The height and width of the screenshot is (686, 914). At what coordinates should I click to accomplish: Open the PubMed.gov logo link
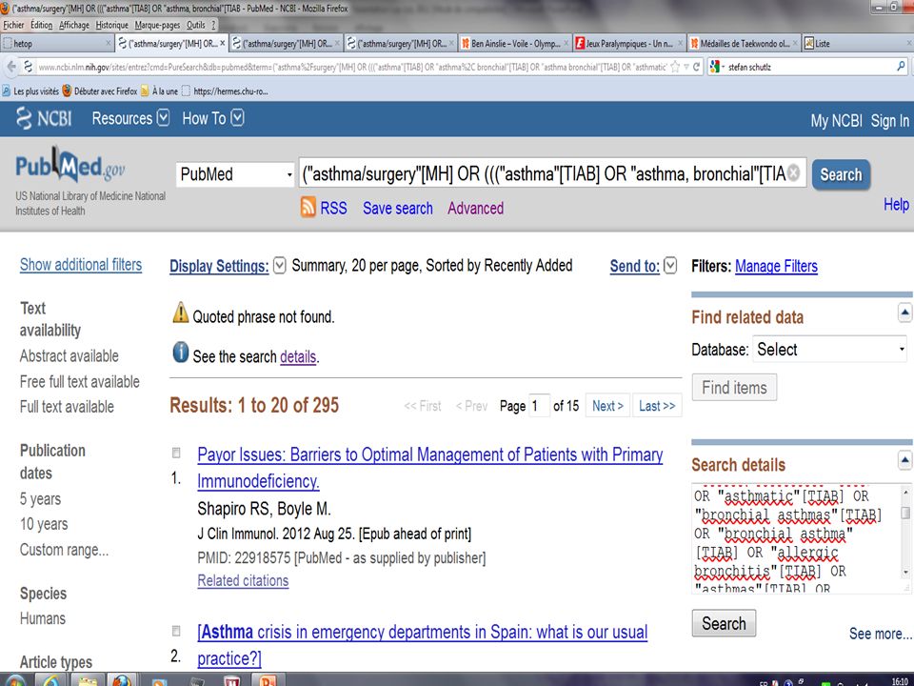(70, 166)
